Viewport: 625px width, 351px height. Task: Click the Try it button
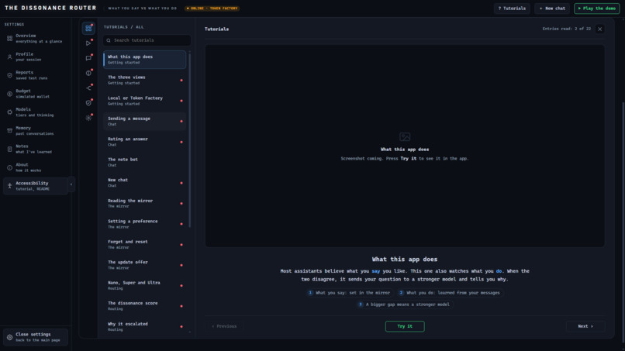click(x=405, y=326)
